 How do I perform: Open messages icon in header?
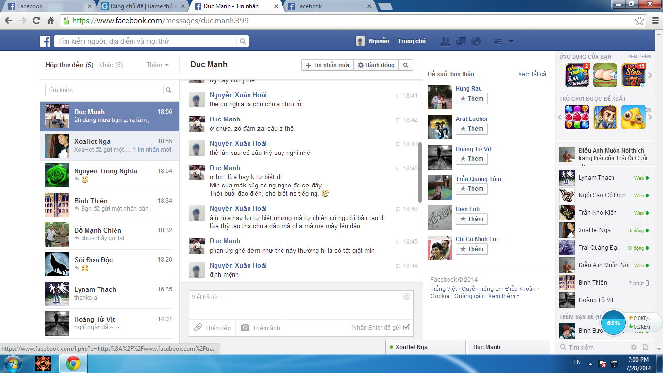[x=461, y=41]
